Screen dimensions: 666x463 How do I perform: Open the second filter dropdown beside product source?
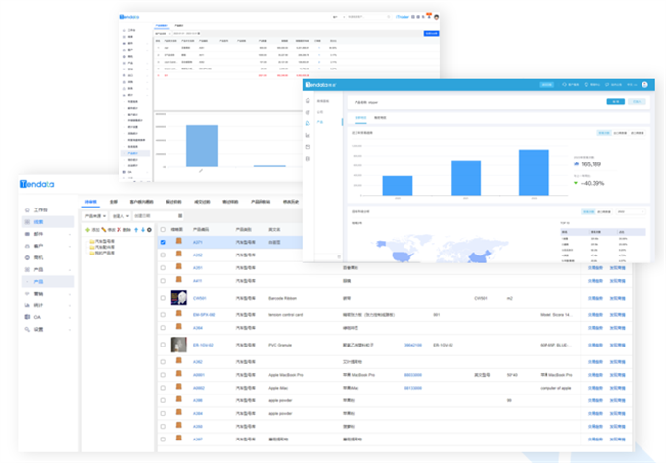[121, 215]
